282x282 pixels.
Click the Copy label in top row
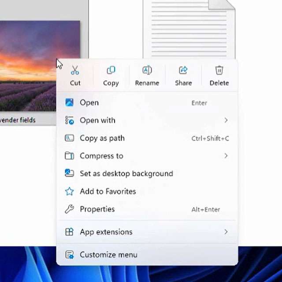[111, 83]
